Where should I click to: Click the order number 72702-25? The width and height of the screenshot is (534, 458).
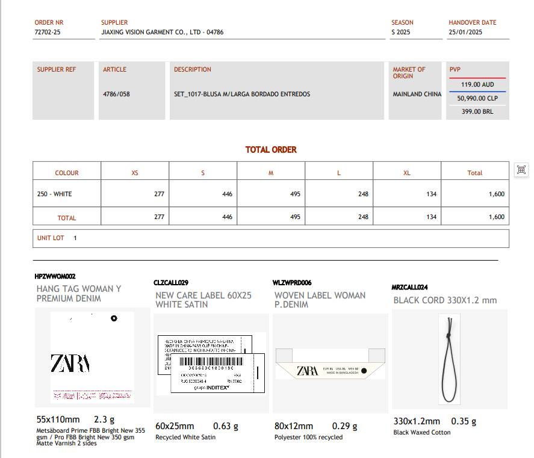coord(48,32)
